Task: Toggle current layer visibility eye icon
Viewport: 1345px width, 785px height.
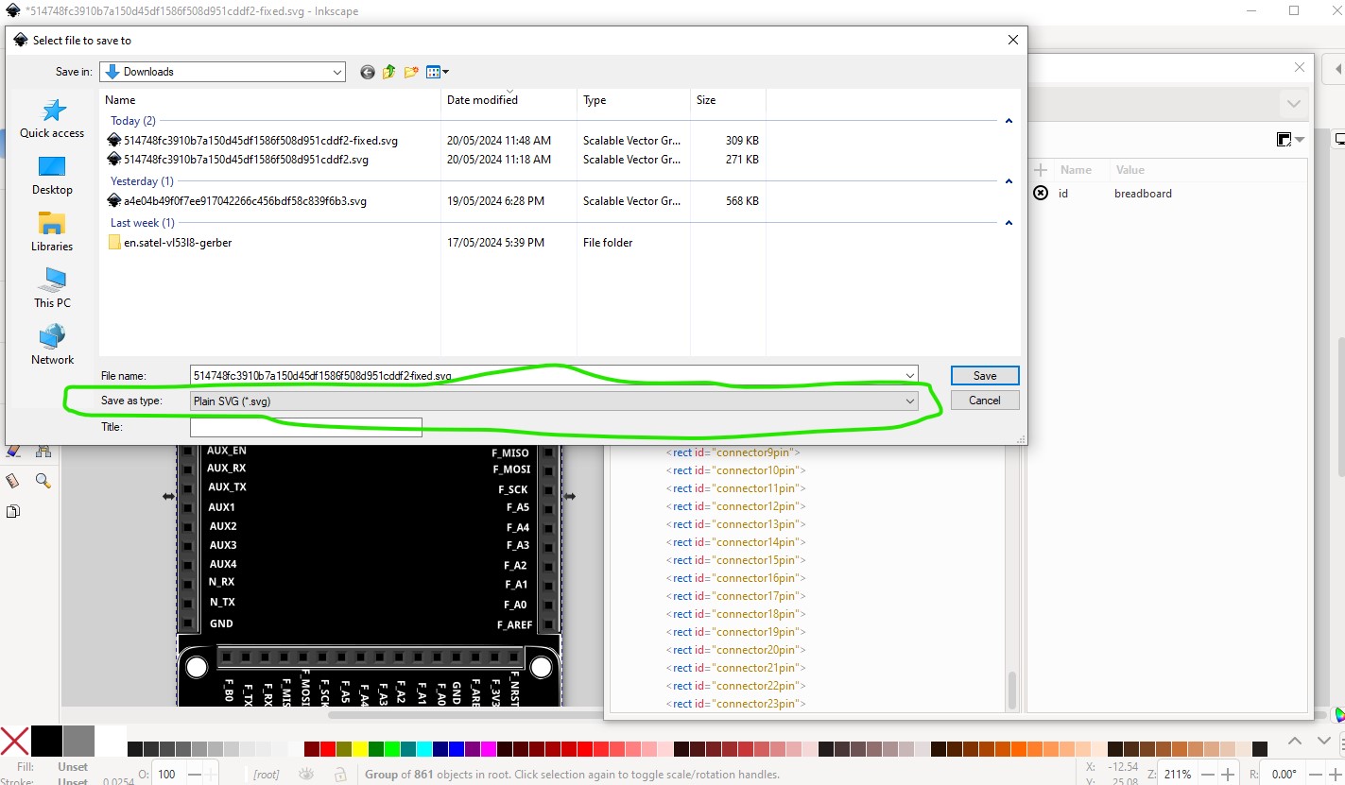Action: 306,775
